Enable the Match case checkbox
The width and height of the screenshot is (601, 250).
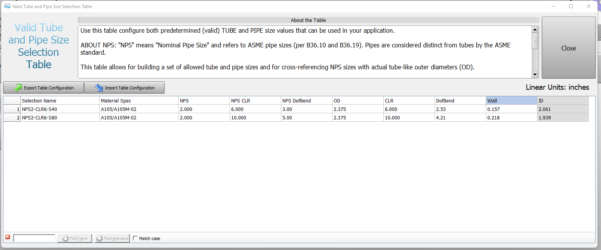135,238
